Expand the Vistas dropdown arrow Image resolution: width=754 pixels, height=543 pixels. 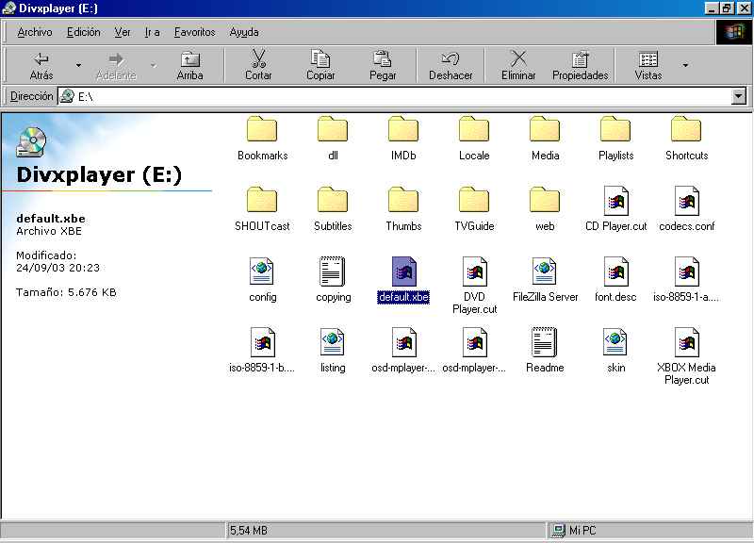tap(685, 65)
